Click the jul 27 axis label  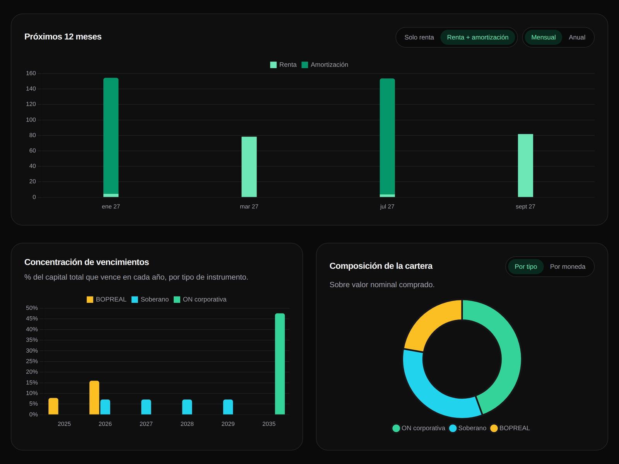(x=387, y=206)
